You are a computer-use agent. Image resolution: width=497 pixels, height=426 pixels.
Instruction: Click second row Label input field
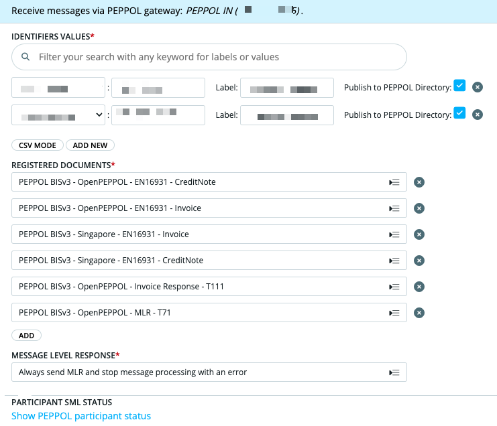[x=287, y=115]
